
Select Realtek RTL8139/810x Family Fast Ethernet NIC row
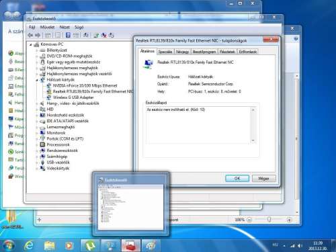pos(89,91)
